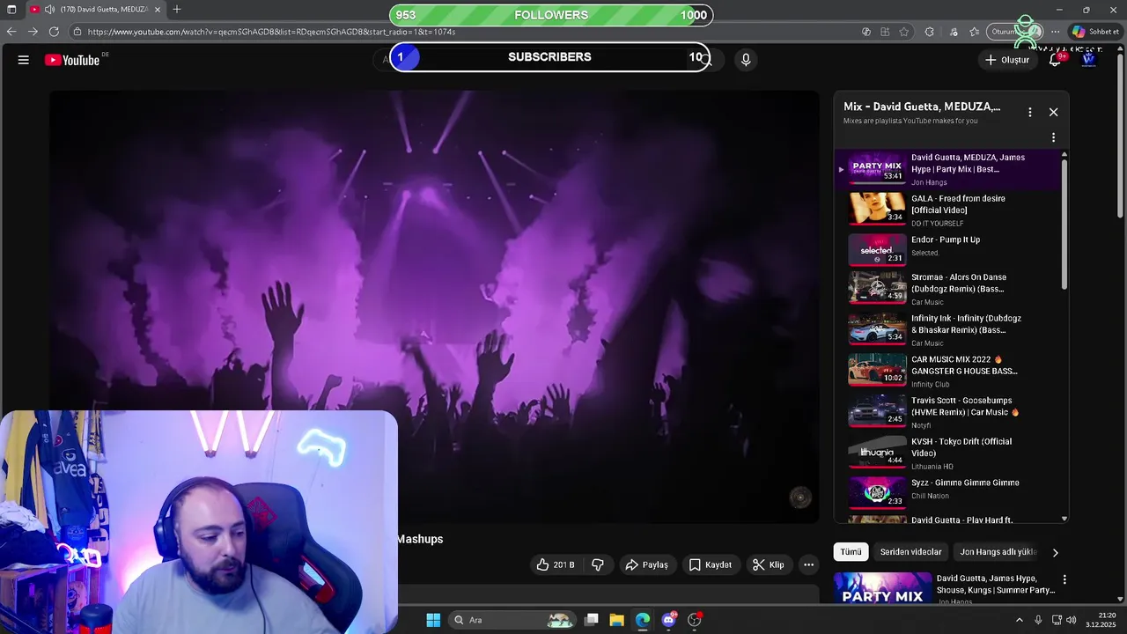Open more actions ellipsis beside Klip
The width and height of the screenshot is (1127, 634).
(808, 564)
